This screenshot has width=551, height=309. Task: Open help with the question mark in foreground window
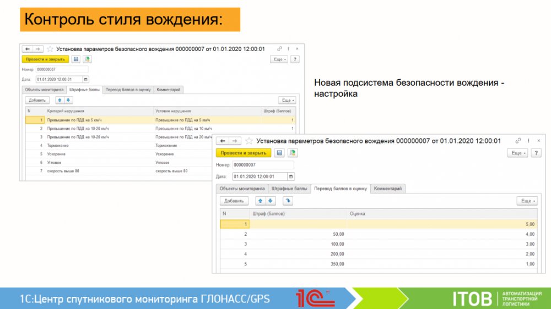pyautogui.click(x=536, y=153)
